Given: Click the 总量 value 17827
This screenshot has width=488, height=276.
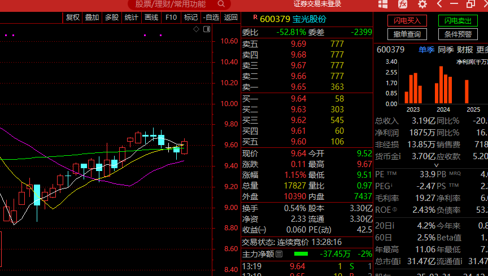Looking at the screenshot, I should (x=295, y=186).
